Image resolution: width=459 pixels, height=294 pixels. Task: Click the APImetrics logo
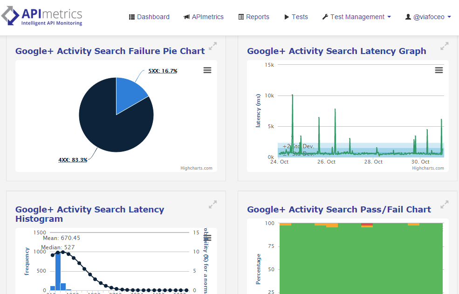42,16
